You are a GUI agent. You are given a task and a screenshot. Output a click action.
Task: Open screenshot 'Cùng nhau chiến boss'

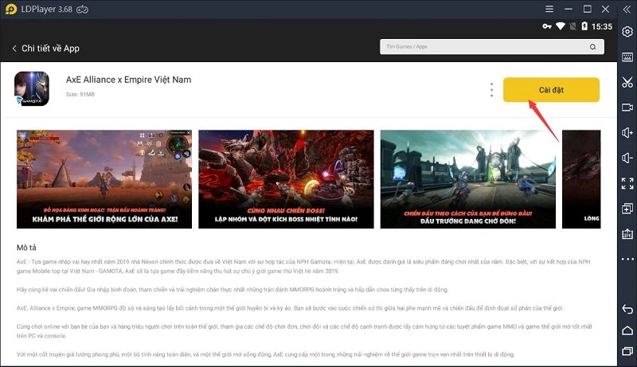[x=286, y=179]
